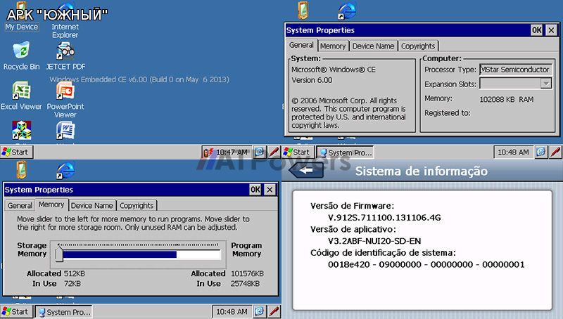Click 'Sistema de informação' header title

tap(422, 171)
